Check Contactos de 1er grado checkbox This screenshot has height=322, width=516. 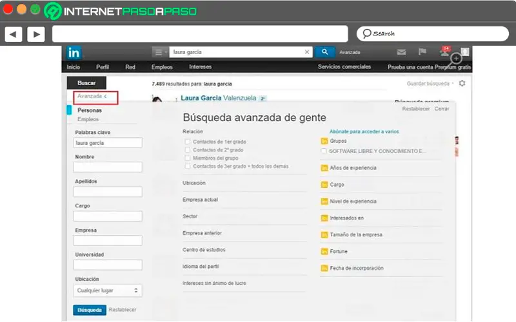pyautogui.click(x=188, y=142)
